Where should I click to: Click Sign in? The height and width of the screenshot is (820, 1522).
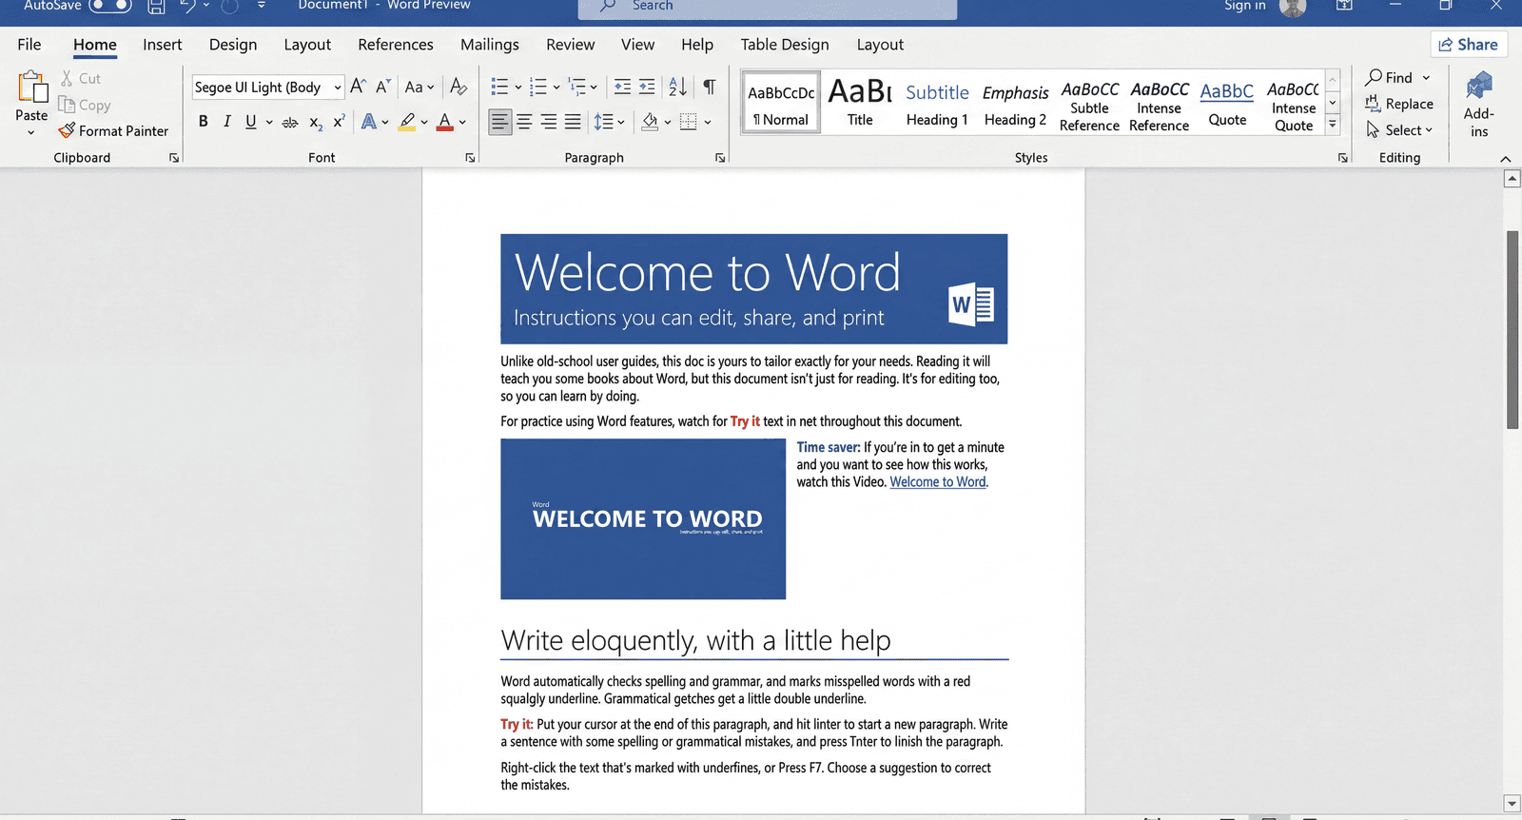pyautogui.click(x=1244, y=6)
